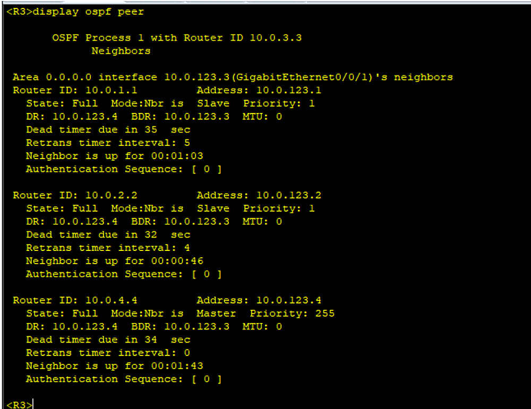
Task: Click 'Retrans timer interval: 0' line
Action: (x=108, y=353)
